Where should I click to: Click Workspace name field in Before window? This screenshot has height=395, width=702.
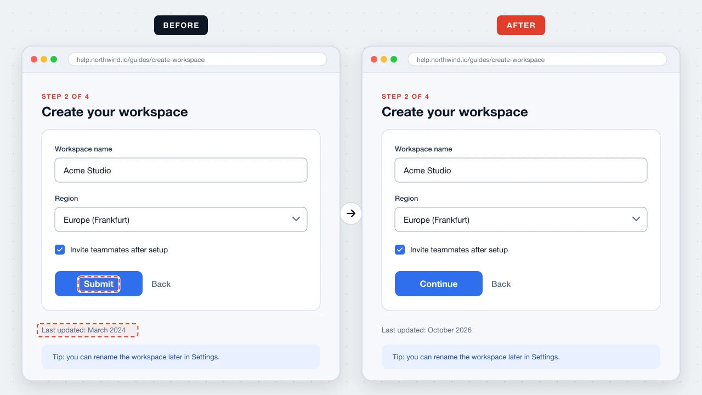[181, 170]
